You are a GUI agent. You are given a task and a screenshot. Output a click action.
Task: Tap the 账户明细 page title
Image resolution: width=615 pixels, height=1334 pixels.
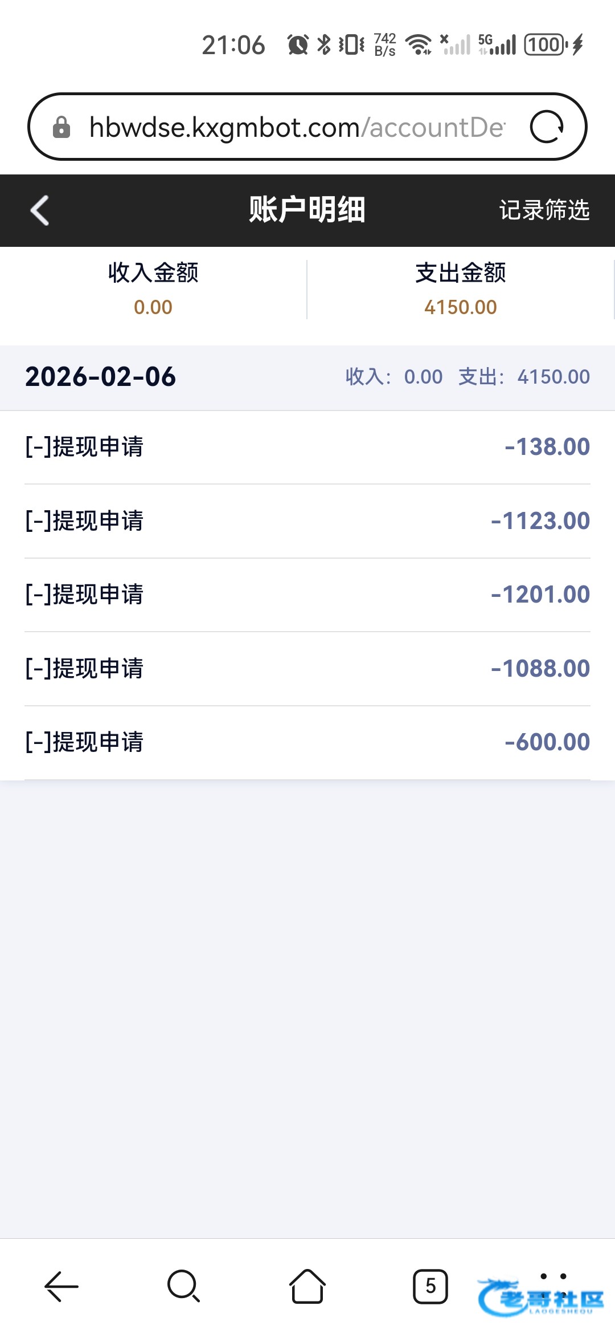[x=307, y=210]
